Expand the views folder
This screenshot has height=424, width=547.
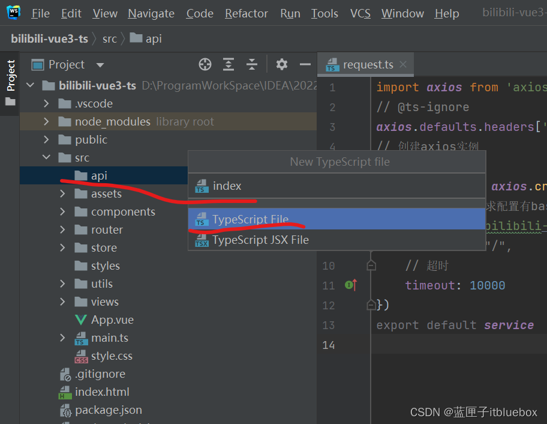tap(62, 301)
